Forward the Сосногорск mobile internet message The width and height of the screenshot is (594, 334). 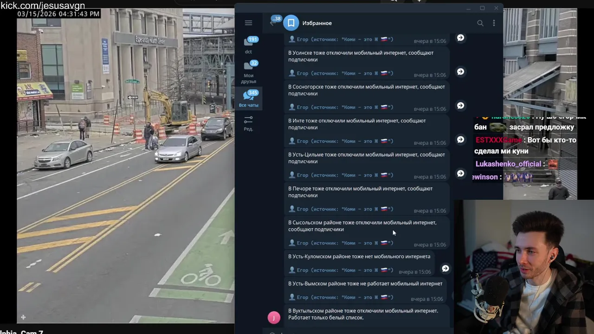(x=460, y=105)
